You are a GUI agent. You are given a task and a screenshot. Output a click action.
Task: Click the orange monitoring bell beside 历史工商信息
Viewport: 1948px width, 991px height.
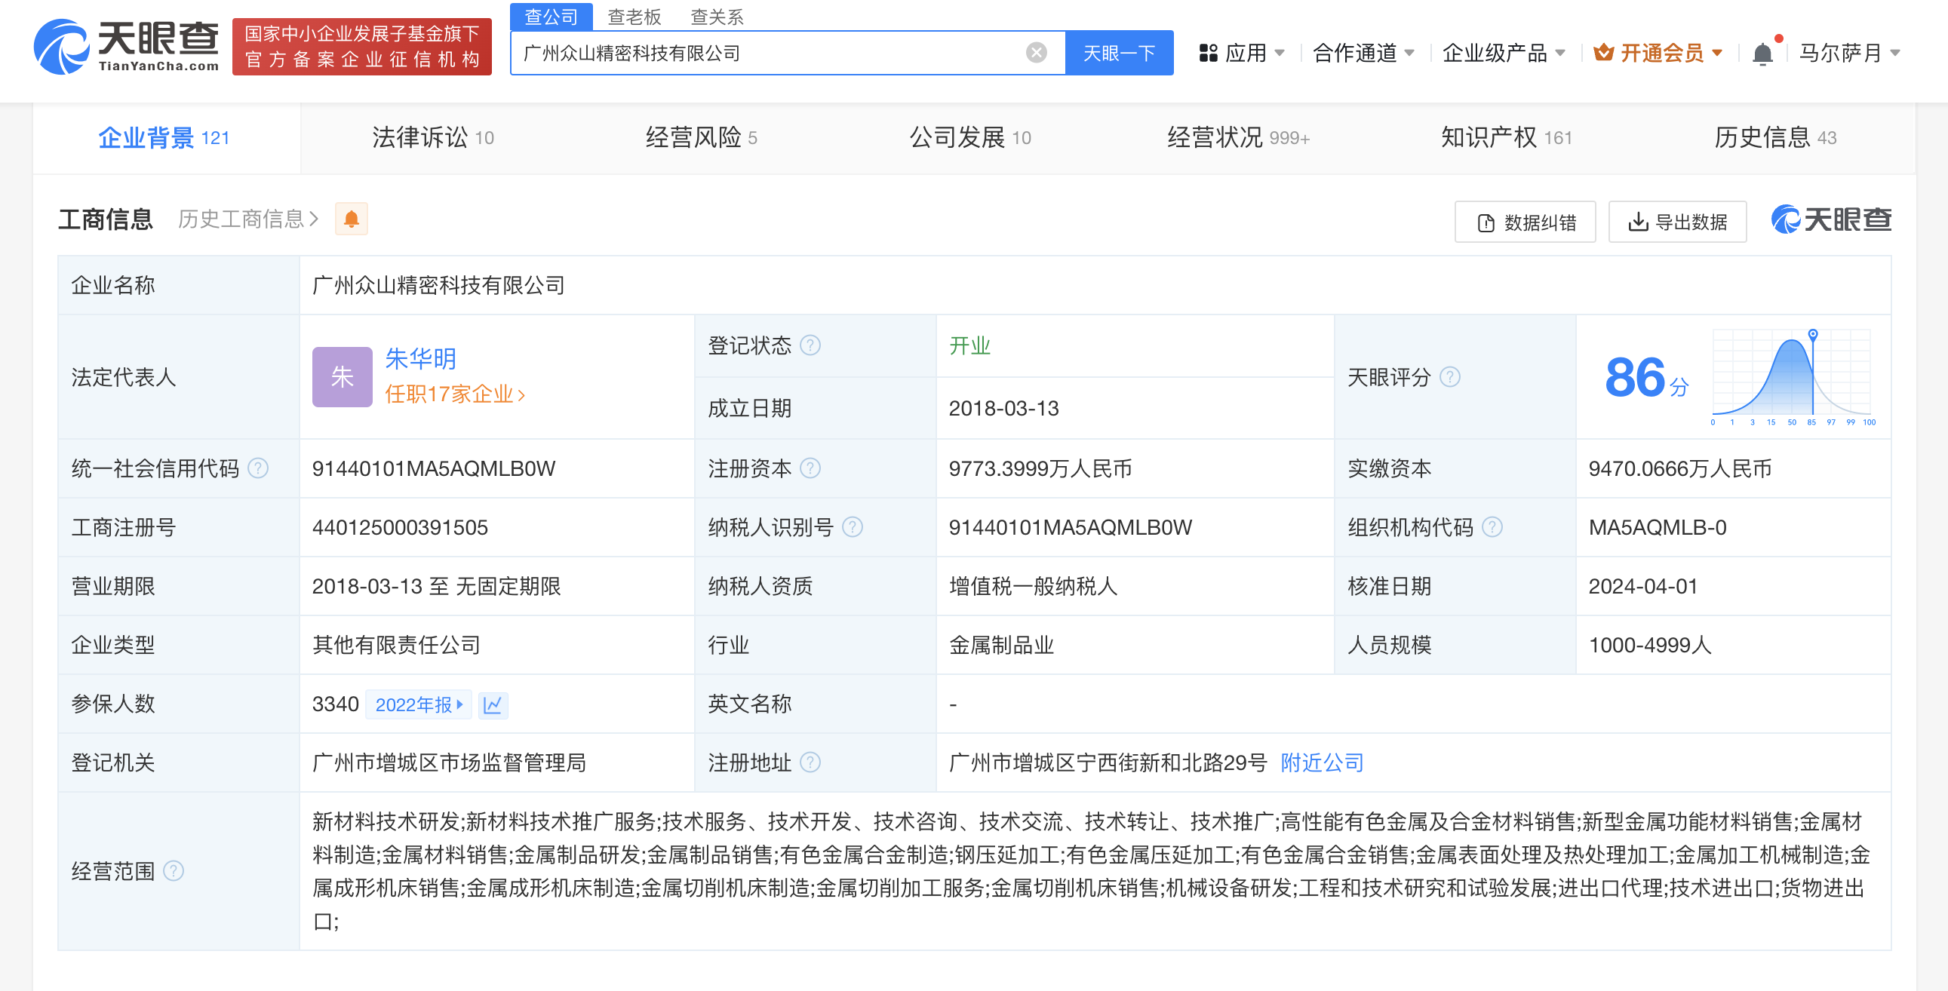(352, 219)
